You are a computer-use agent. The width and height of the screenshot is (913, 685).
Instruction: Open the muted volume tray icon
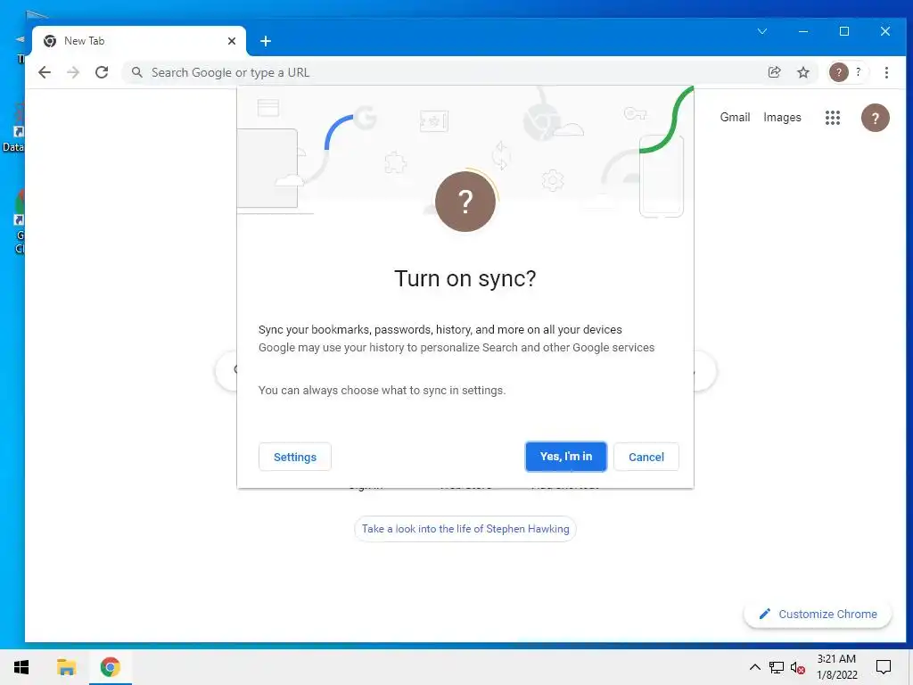798,667
